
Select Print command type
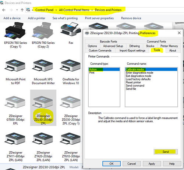click(104, 73)
